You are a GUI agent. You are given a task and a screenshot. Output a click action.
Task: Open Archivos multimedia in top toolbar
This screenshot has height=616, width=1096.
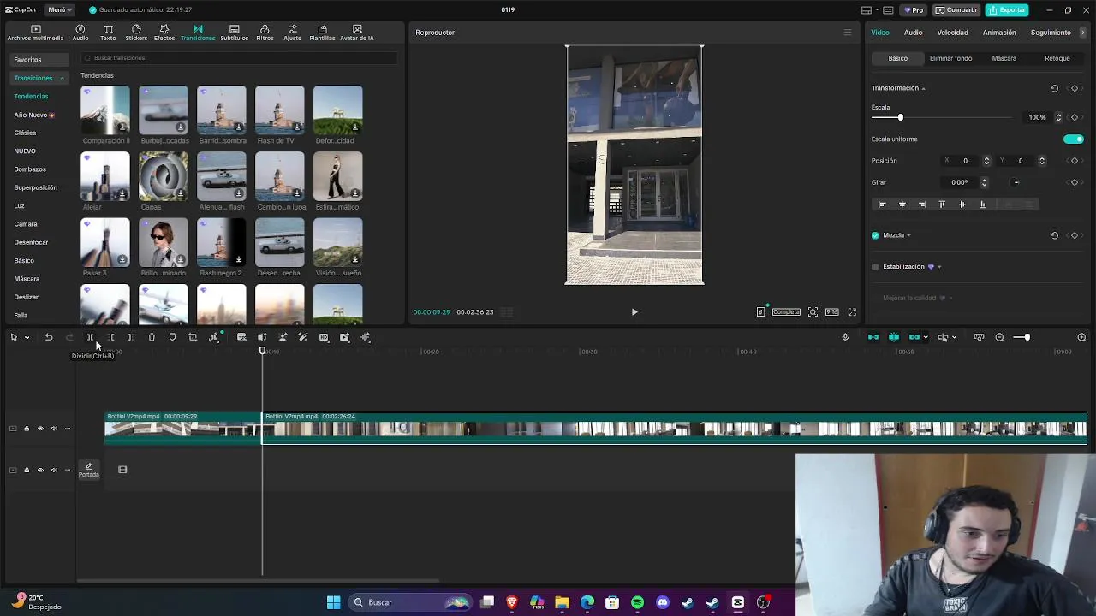(35, 33)
